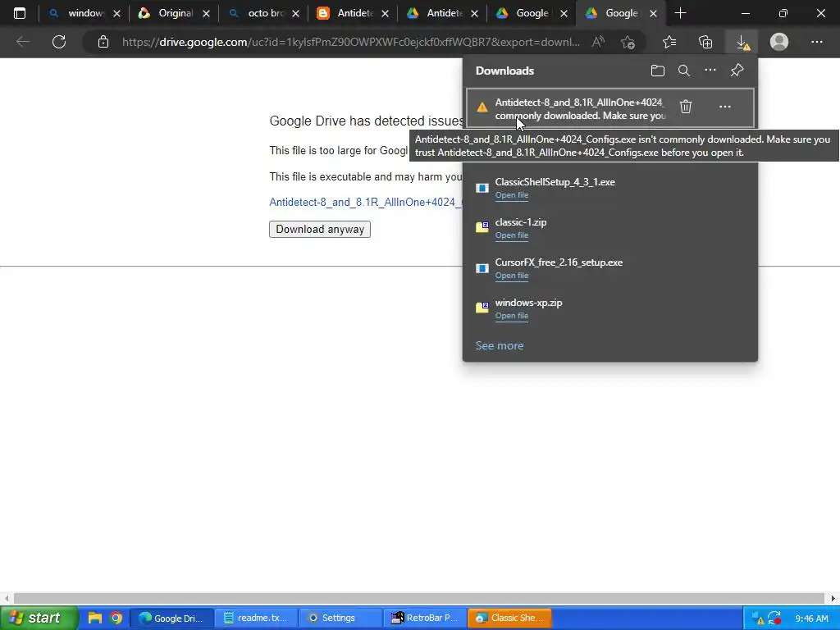This screenshot has height=630, width=840.
Task: Click the Antidetect file link on page
Action: pos(365,202)
